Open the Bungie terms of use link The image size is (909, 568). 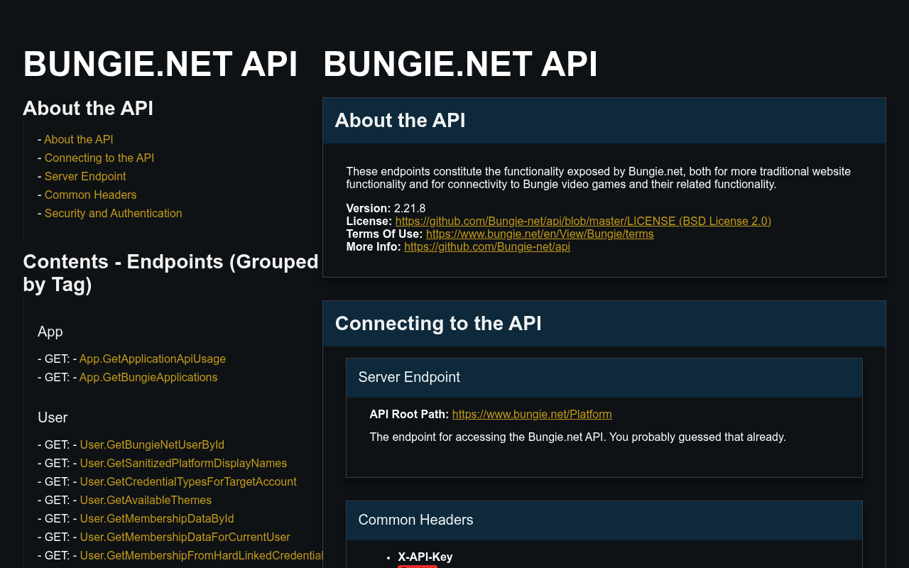coord(540,234)
